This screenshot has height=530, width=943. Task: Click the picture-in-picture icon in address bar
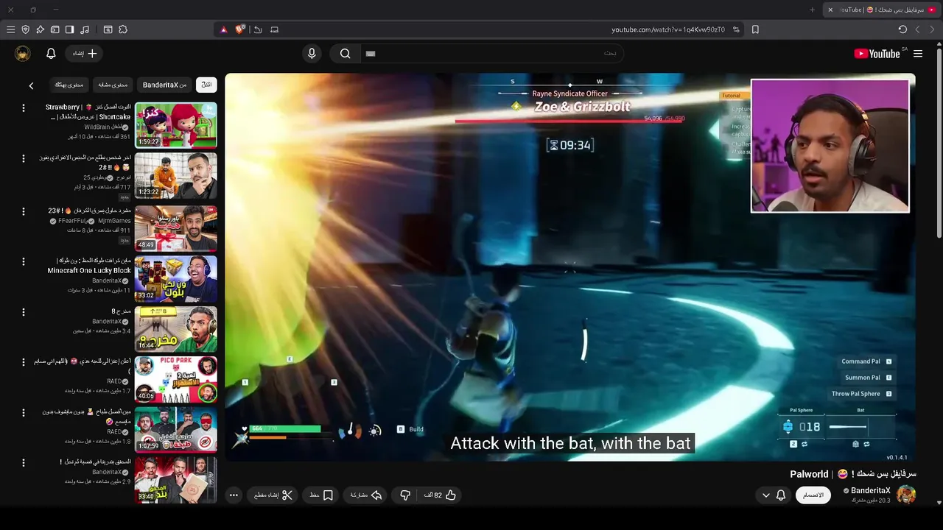274,29
